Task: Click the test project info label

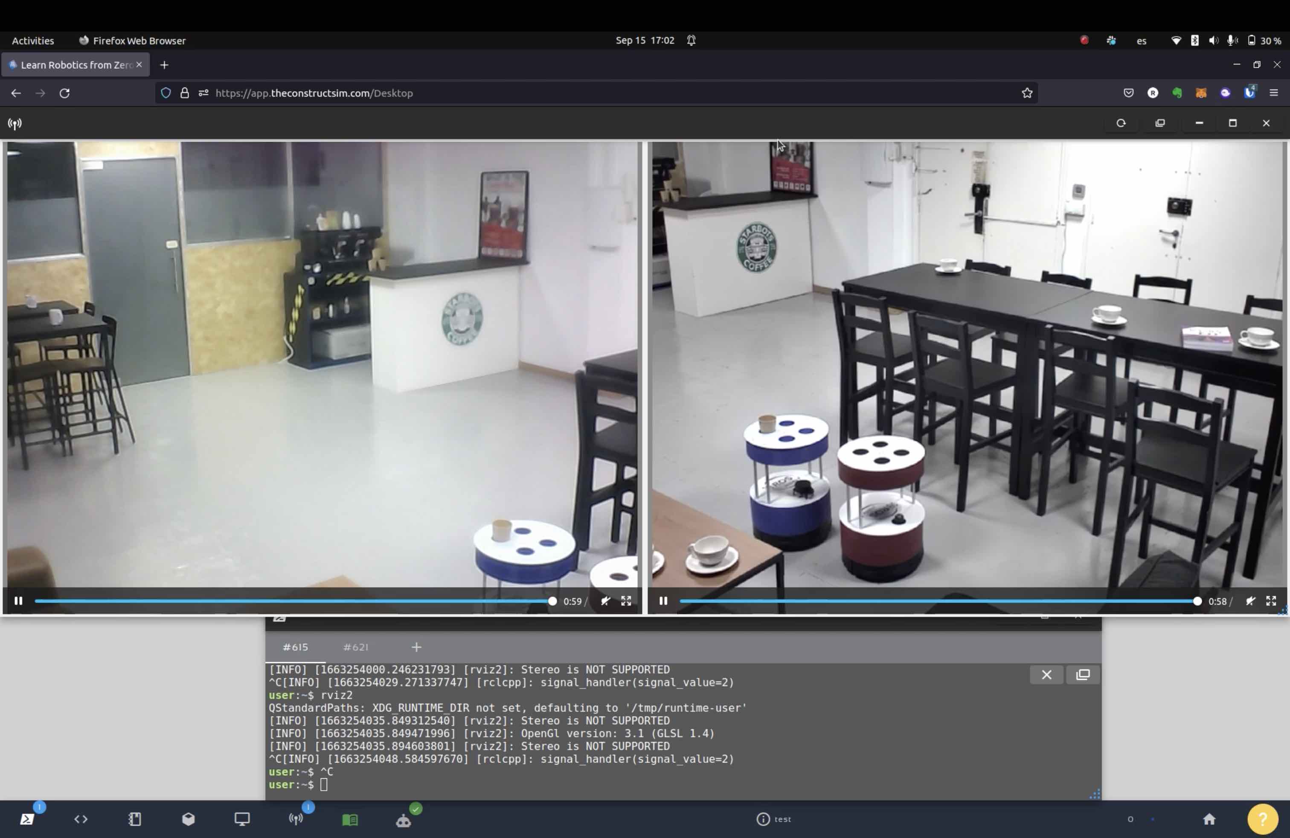Action: coord(774,818)
